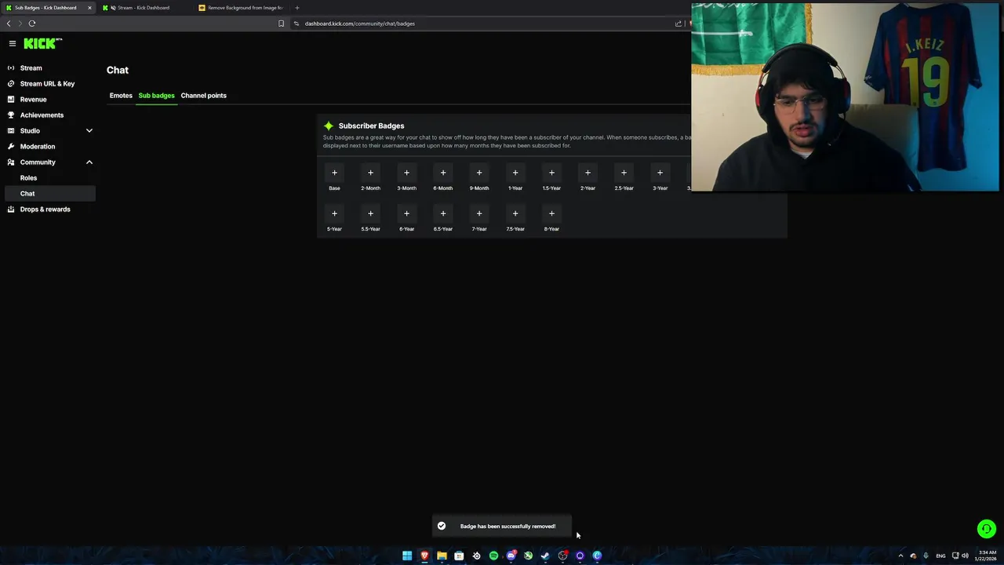Open the Windows Start menu
Viewport: 1004px width, 565px height.
[407, 556]
